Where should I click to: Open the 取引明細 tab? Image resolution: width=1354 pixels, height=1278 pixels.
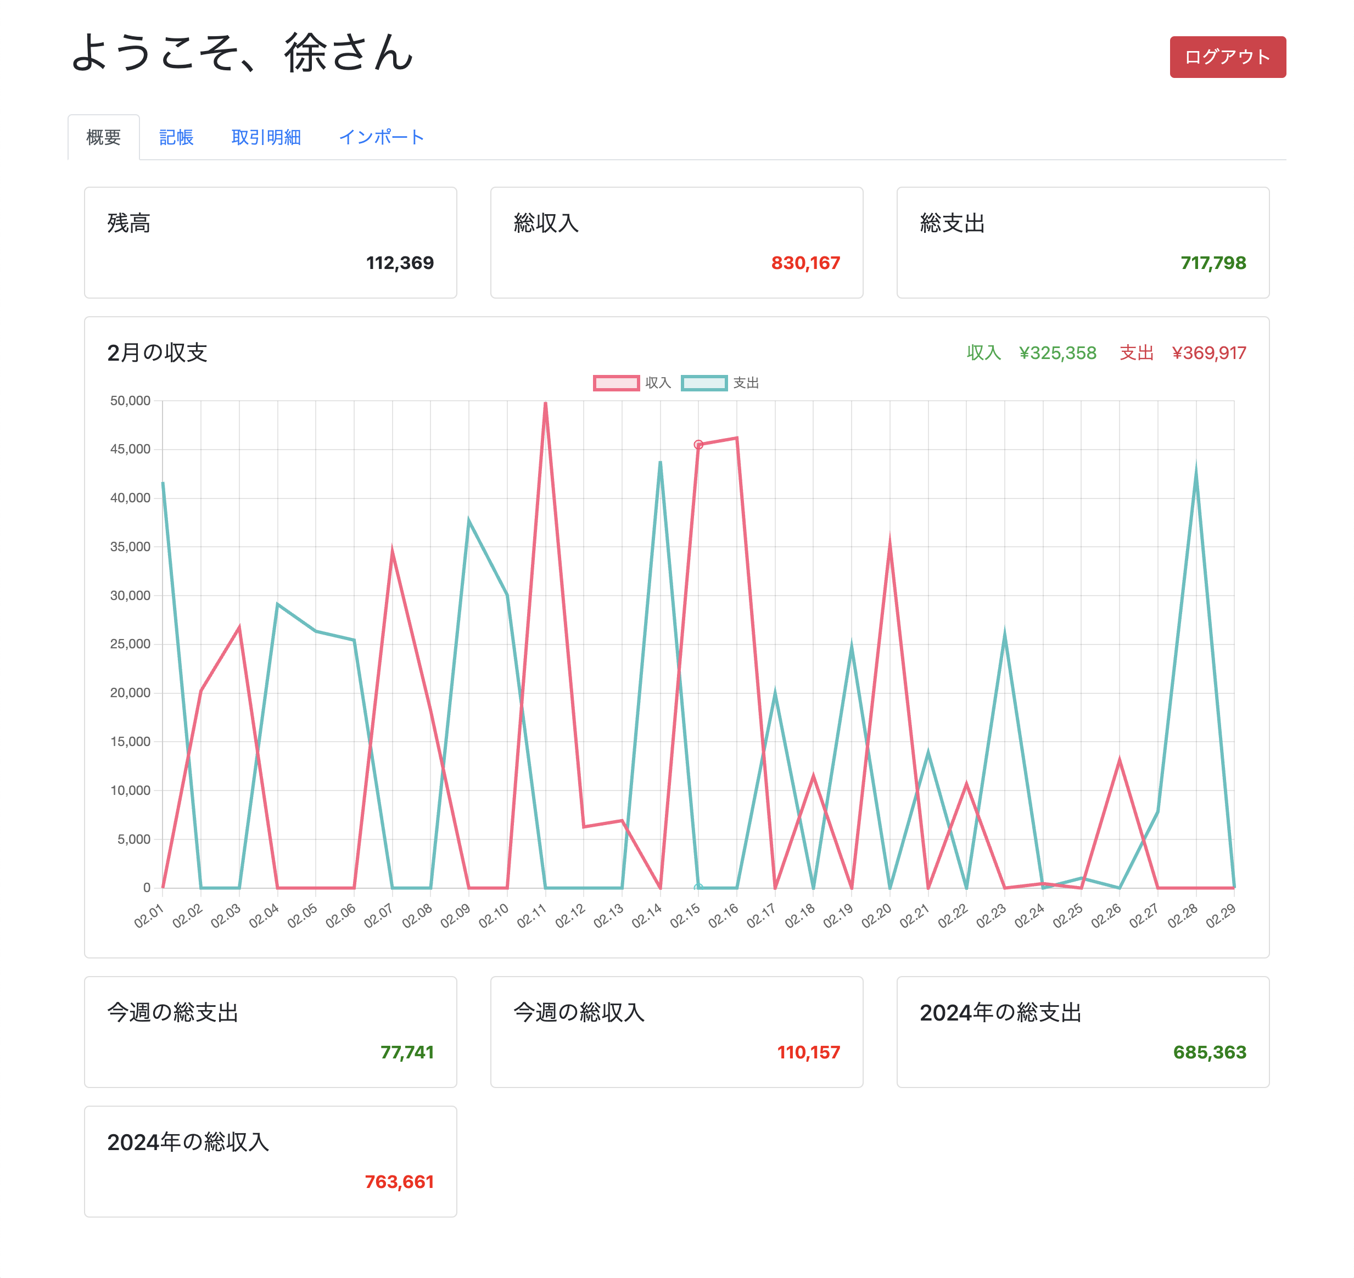pyautogui.click(x=266, y=138)
